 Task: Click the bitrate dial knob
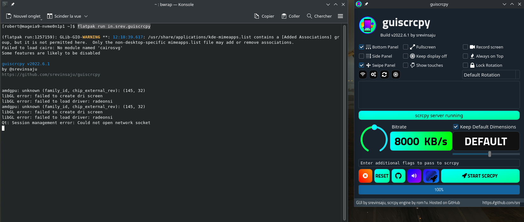[x=374, y=127]
